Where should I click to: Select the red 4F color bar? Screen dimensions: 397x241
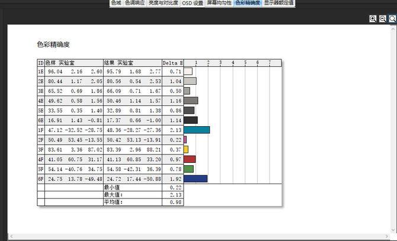[190, 159]
